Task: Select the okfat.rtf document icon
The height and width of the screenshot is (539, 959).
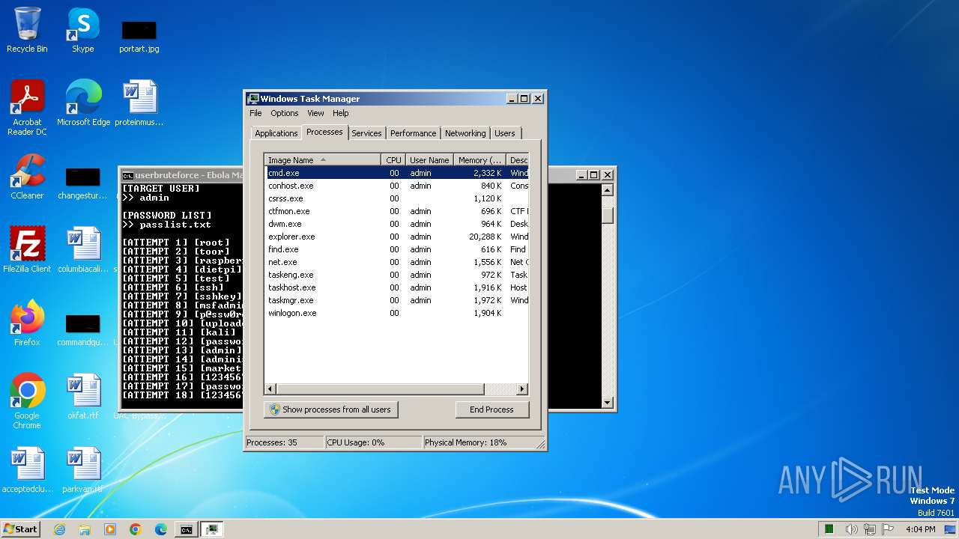Action: (x=82, y=397)
